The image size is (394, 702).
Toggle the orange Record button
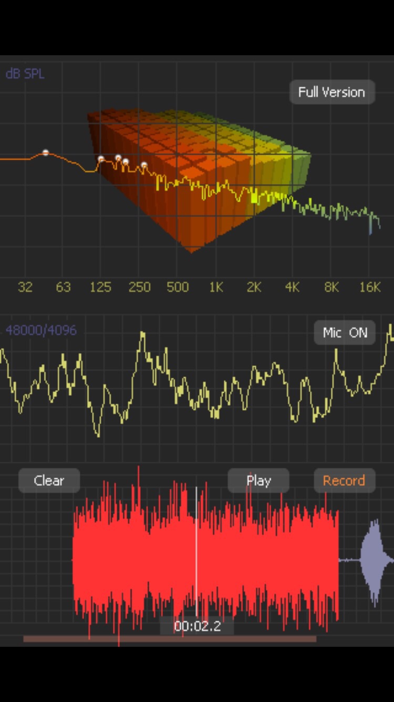(344, 480)
